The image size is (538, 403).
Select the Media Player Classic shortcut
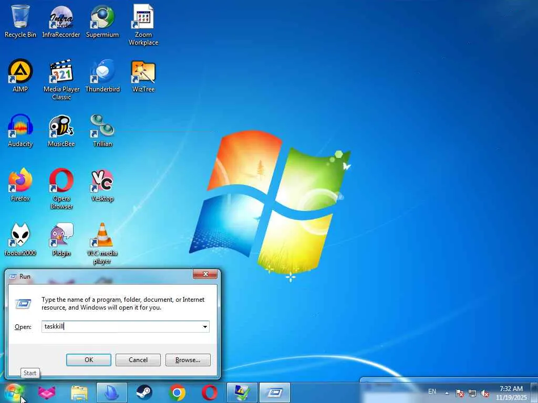point(61,80)
